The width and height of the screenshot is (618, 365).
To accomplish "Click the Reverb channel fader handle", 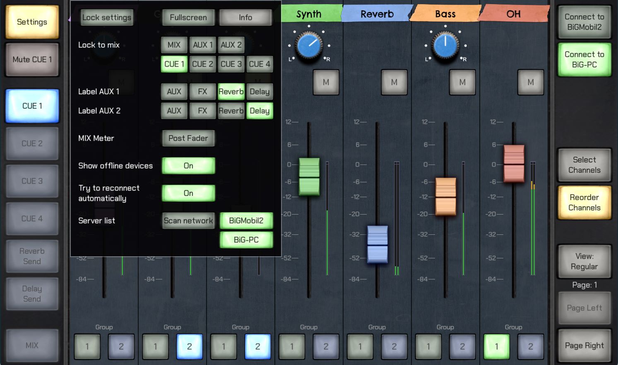I will 378,244.
